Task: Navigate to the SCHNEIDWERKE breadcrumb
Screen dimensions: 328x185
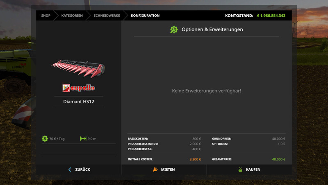Action: point(107,16)
